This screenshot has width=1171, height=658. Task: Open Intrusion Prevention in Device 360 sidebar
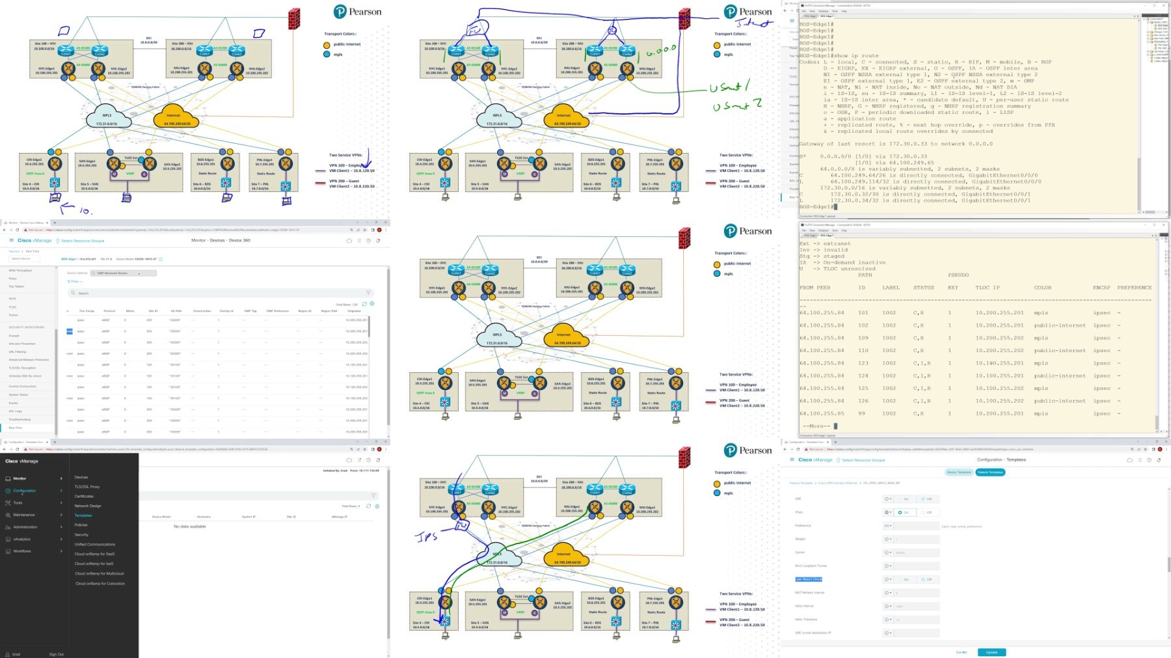tap(22, 344)
